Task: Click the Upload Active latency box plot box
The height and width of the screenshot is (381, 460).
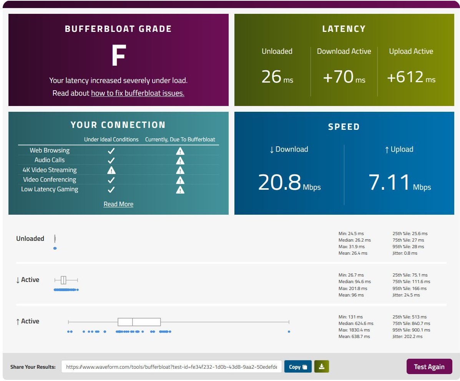Action: tap(139, 322)
